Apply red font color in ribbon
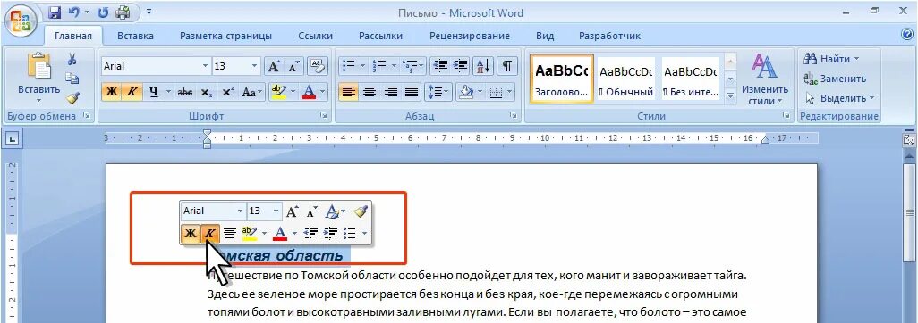The image size is (918, 323). (309, 92)
